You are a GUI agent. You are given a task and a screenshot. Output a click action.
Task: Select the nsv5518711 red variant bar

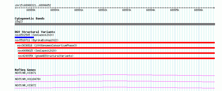[115, 43]
